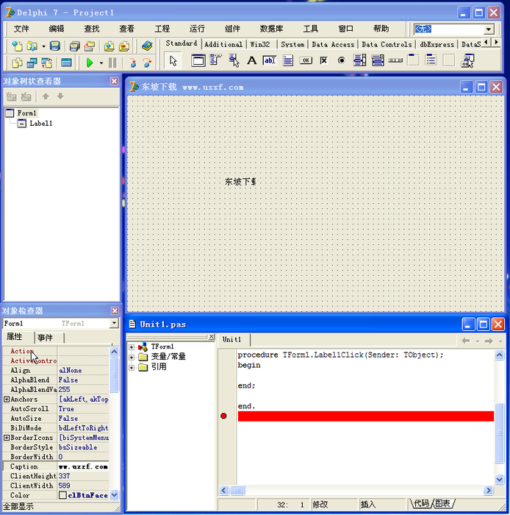This screenshot has height=515, width=510.
Task: Select Label1 in the object tree
Action: pyautogui.click(x=40, y=124)
